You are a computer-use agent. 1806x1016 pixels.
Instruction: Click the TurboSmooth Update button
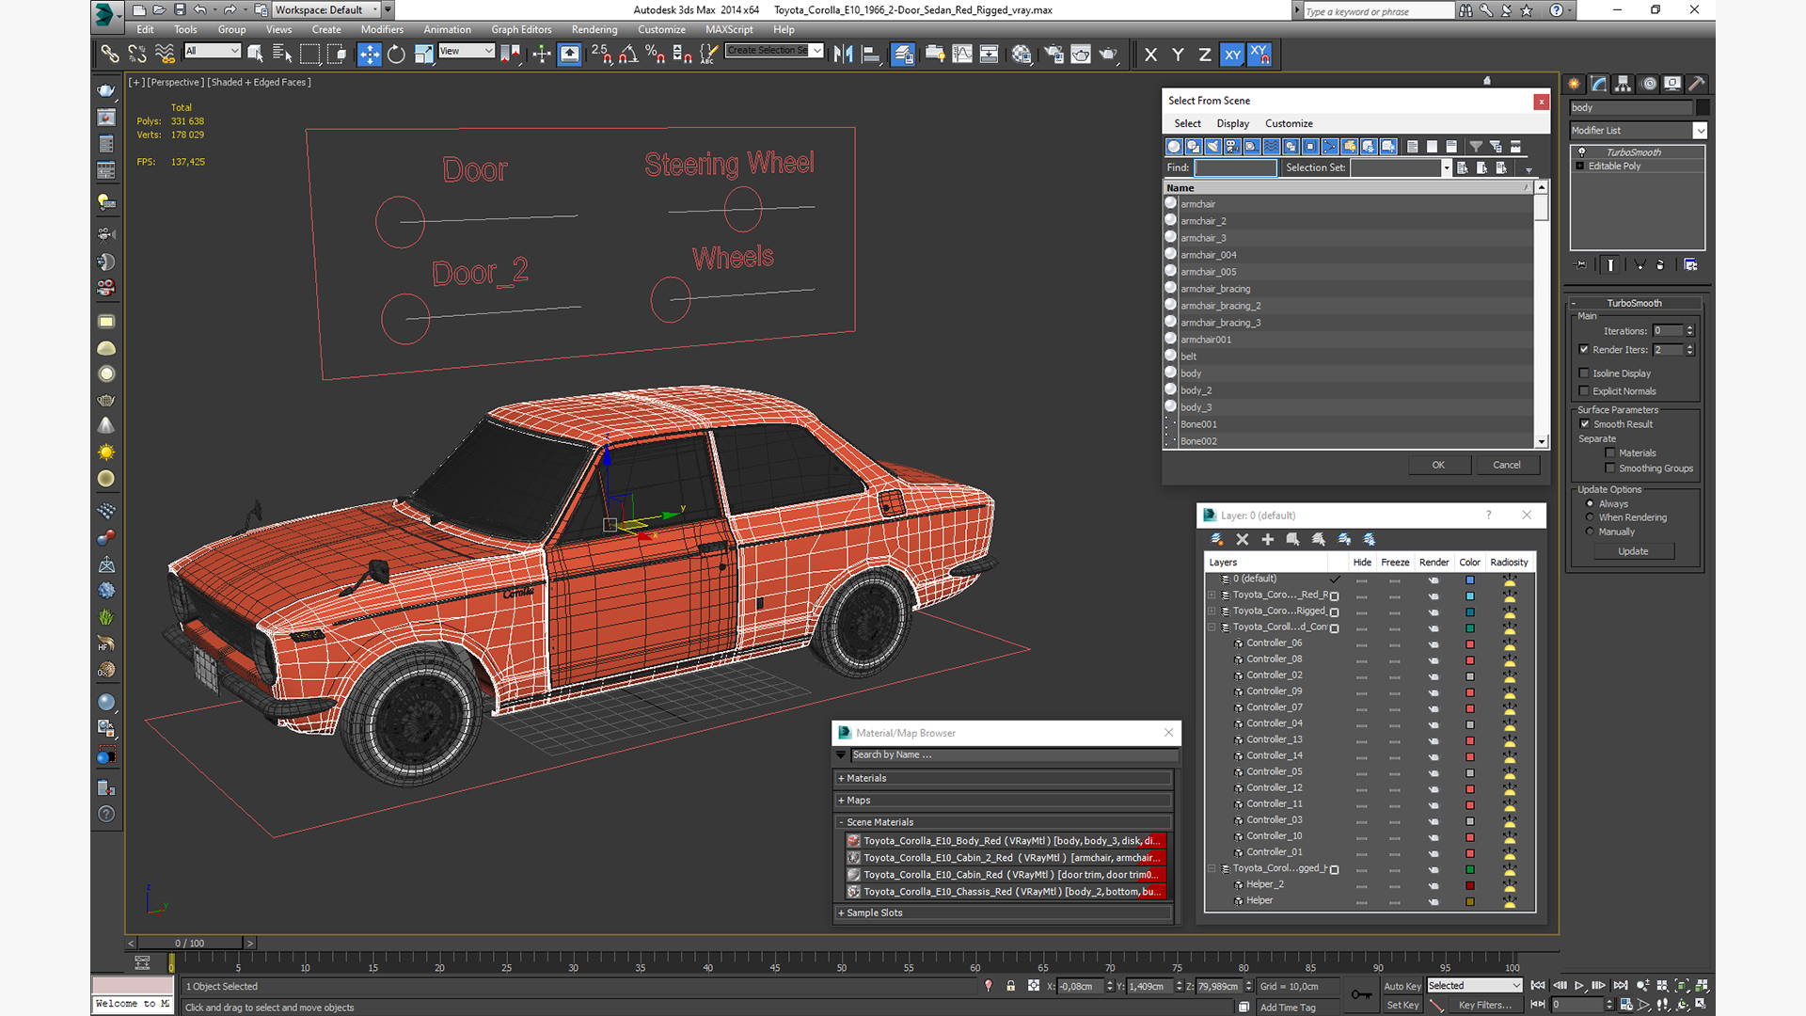click(x=1633, y=551)
